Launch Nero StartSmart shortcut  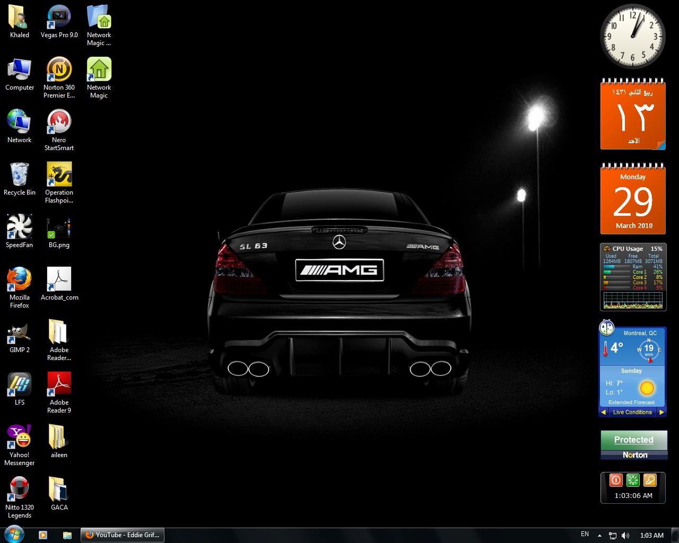tap(59, 130)
